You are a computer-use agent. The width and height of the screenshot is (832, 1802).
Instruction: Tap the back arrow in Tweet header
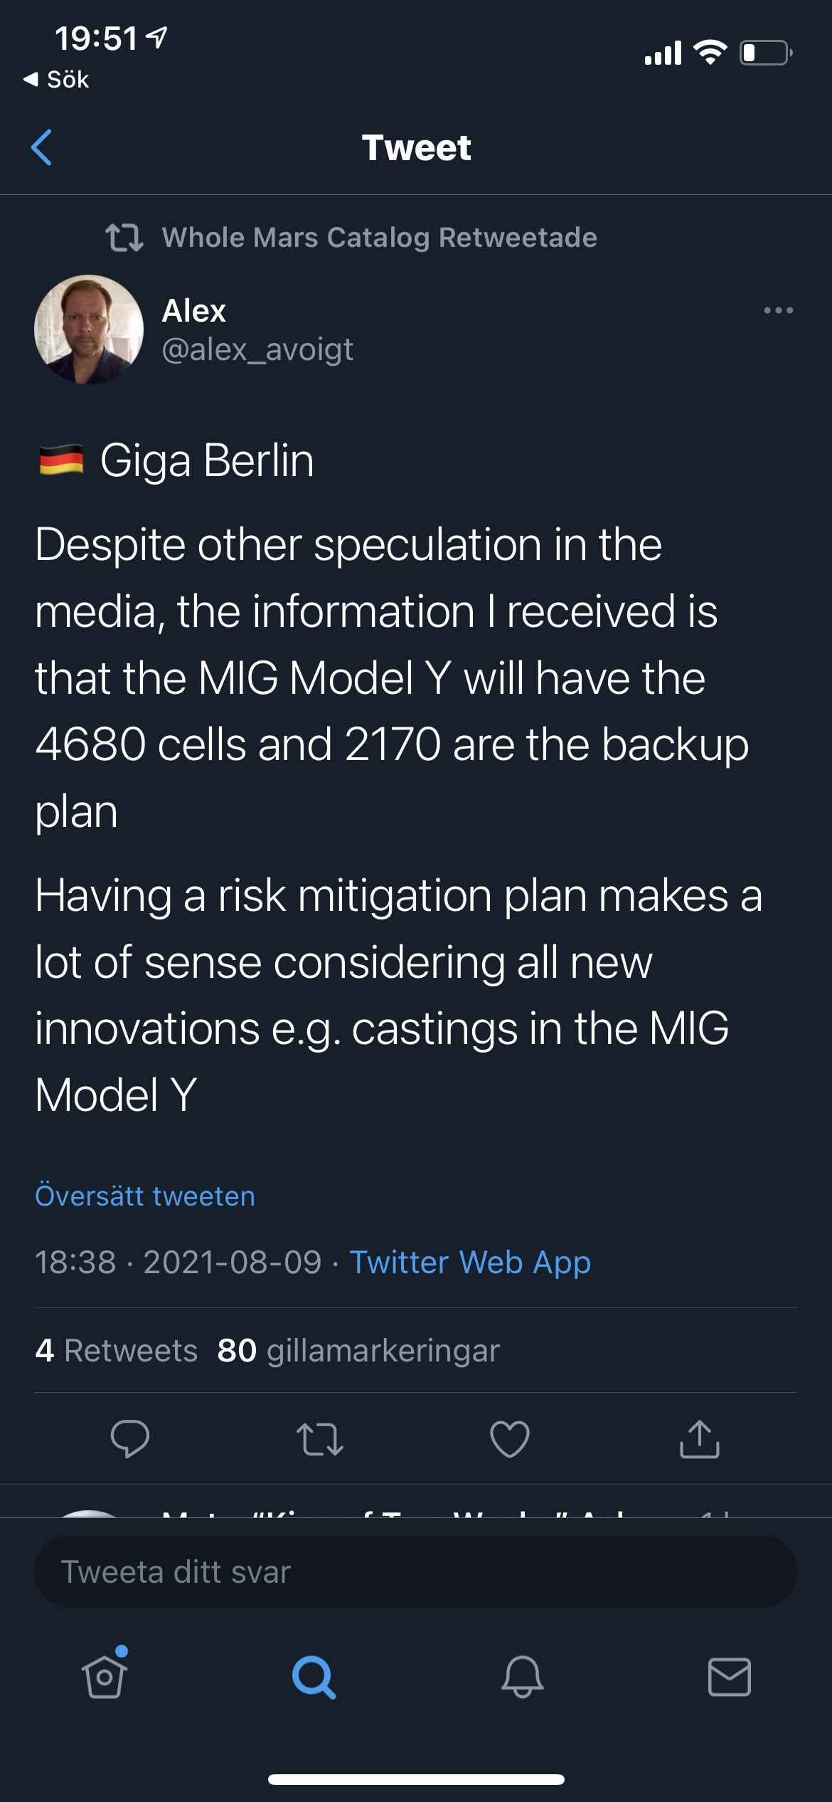[x=42, y=147]
